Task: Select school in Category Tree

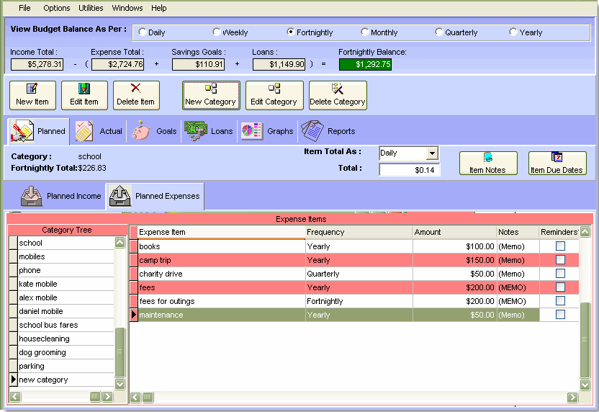Action: coord(66,243)
